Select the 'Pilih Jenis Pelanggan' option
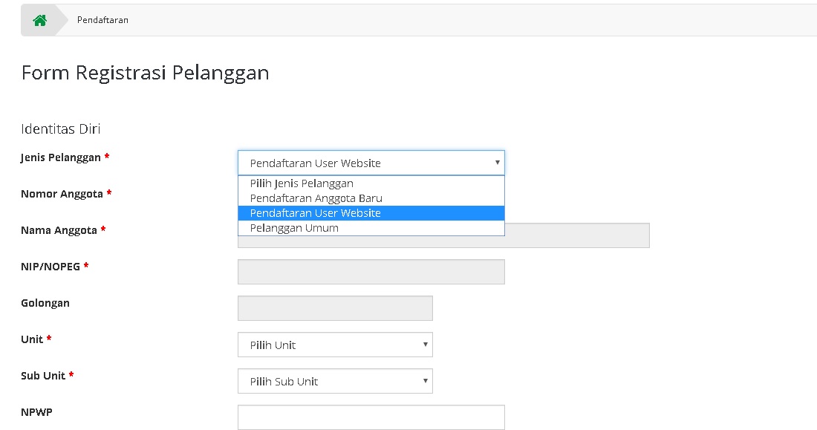This screenshot has height=430, width=817. coord(302,183)
